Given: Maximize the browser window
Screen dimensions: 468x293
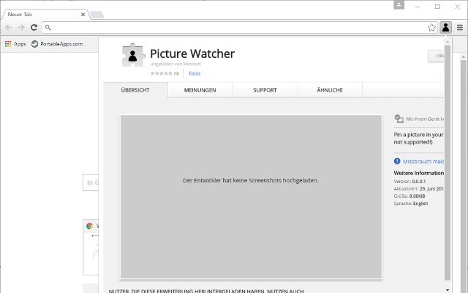Looking at the screenshot, I should pos(437,7).
